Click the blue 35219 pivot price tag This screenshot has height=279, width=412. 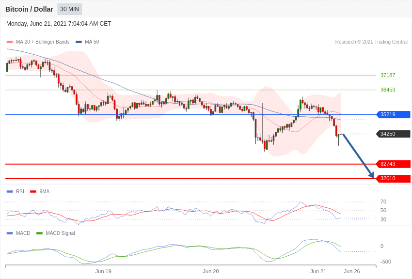393,114
